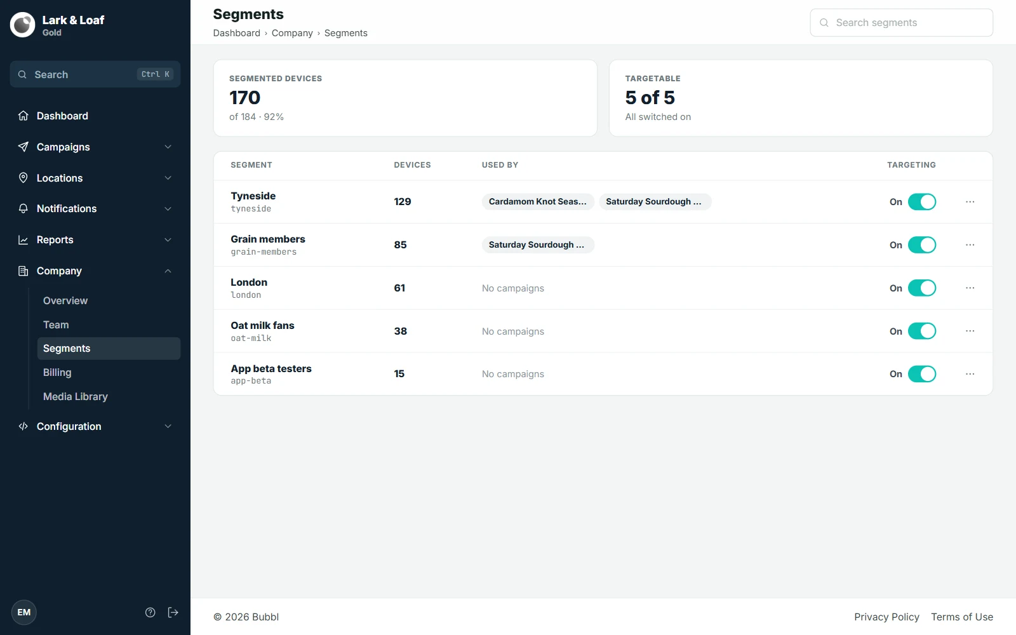Disable targeting for Oat milk fans
This screenshot has height=635, width=1016.
point(922,331)
